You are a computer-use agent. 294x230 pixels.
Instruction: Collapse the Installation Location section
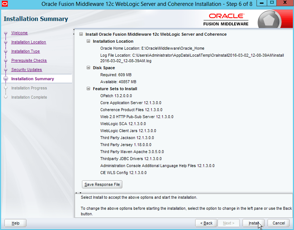[88, 41]
